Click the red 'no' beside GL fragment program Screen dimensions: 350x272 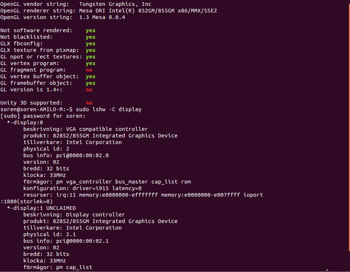(89, 70)
